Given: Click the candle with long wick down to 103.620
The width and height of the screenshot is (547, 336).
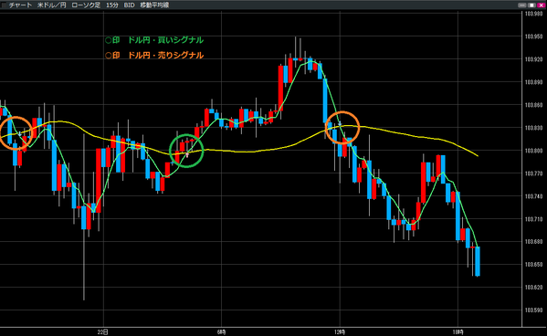Looking at the screenshot, I should click(x=84, y=217).
